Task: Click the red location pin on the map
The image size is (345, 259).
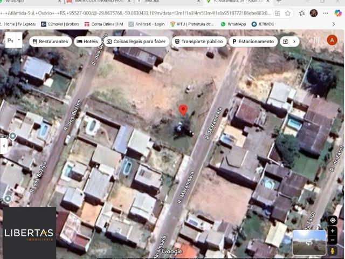Action: pyautogui.click(x=183, y=110)
